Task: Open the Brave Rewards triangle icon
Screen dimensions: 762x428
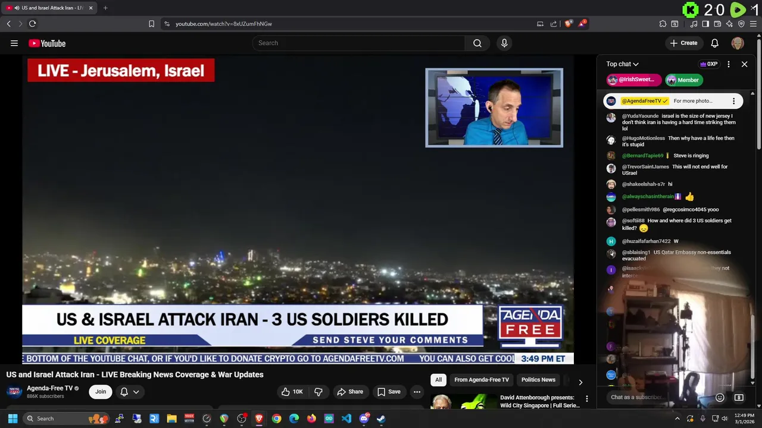Action: [582, 24]
